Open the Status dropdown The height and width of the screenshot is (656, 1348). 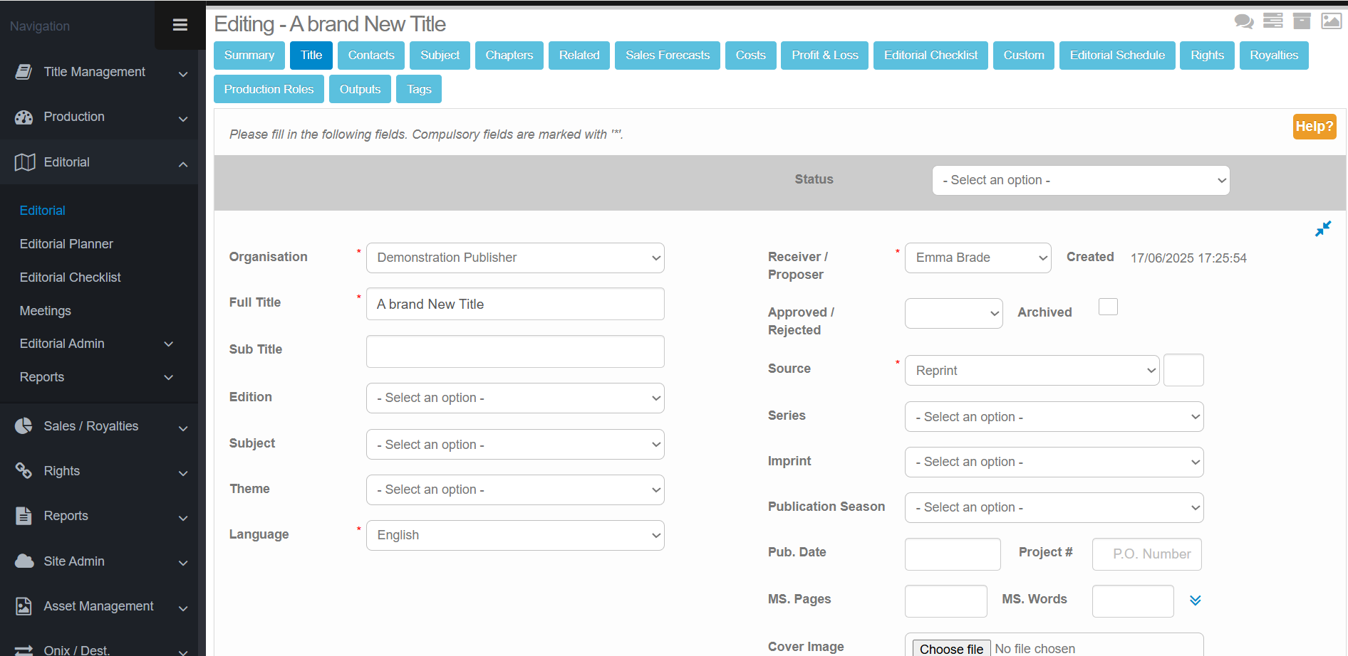click(1080, 181)
